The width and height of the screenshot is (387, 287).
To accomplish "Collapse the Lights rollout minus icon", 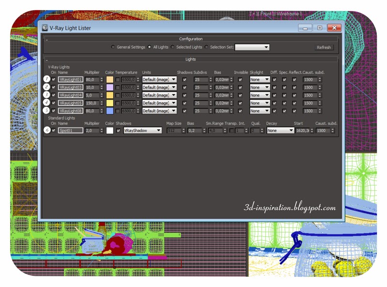I will pos(46,60).
